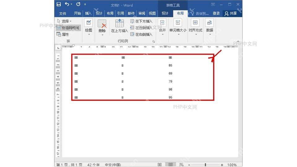The width and height of the screenshot is (297, 167).
Task: Expand the 对齐方式 dropdown arrow
Action: pos(196,34)
